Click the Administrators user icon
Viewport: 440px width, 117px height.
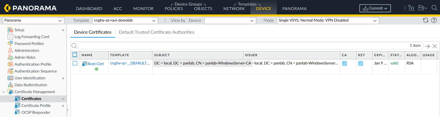(10, 50)
